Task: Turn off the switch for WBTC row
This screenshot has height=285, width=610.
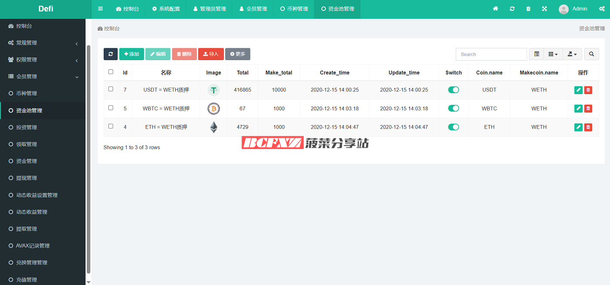Action: [x=454, y=109]
